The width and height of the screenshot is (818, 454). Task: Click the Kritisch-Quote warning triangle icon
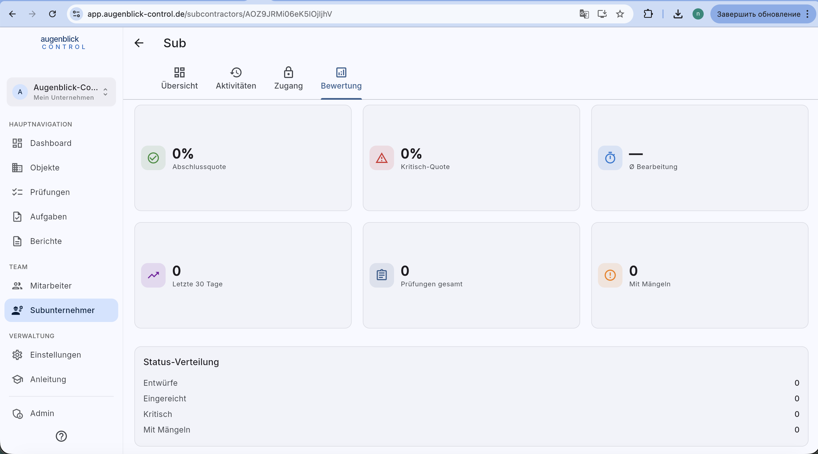tap(382, 158)
